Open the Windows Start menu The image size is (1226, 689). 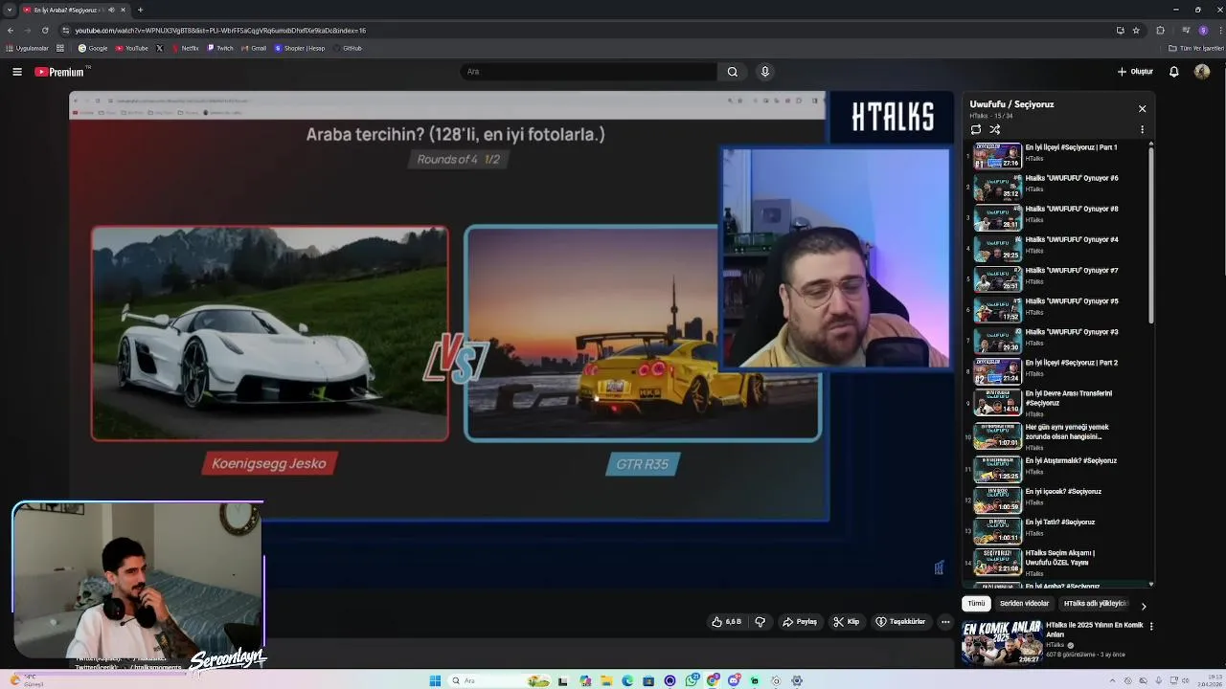pyautogui.click(x=435, y=680)
